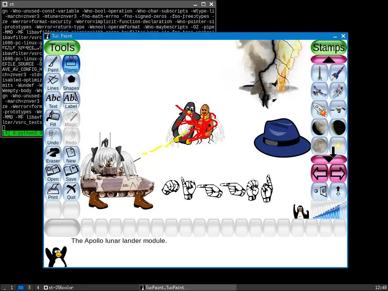Select the Label tool
The width and height of the screenshot is (388, 291).
coord(71,100)
